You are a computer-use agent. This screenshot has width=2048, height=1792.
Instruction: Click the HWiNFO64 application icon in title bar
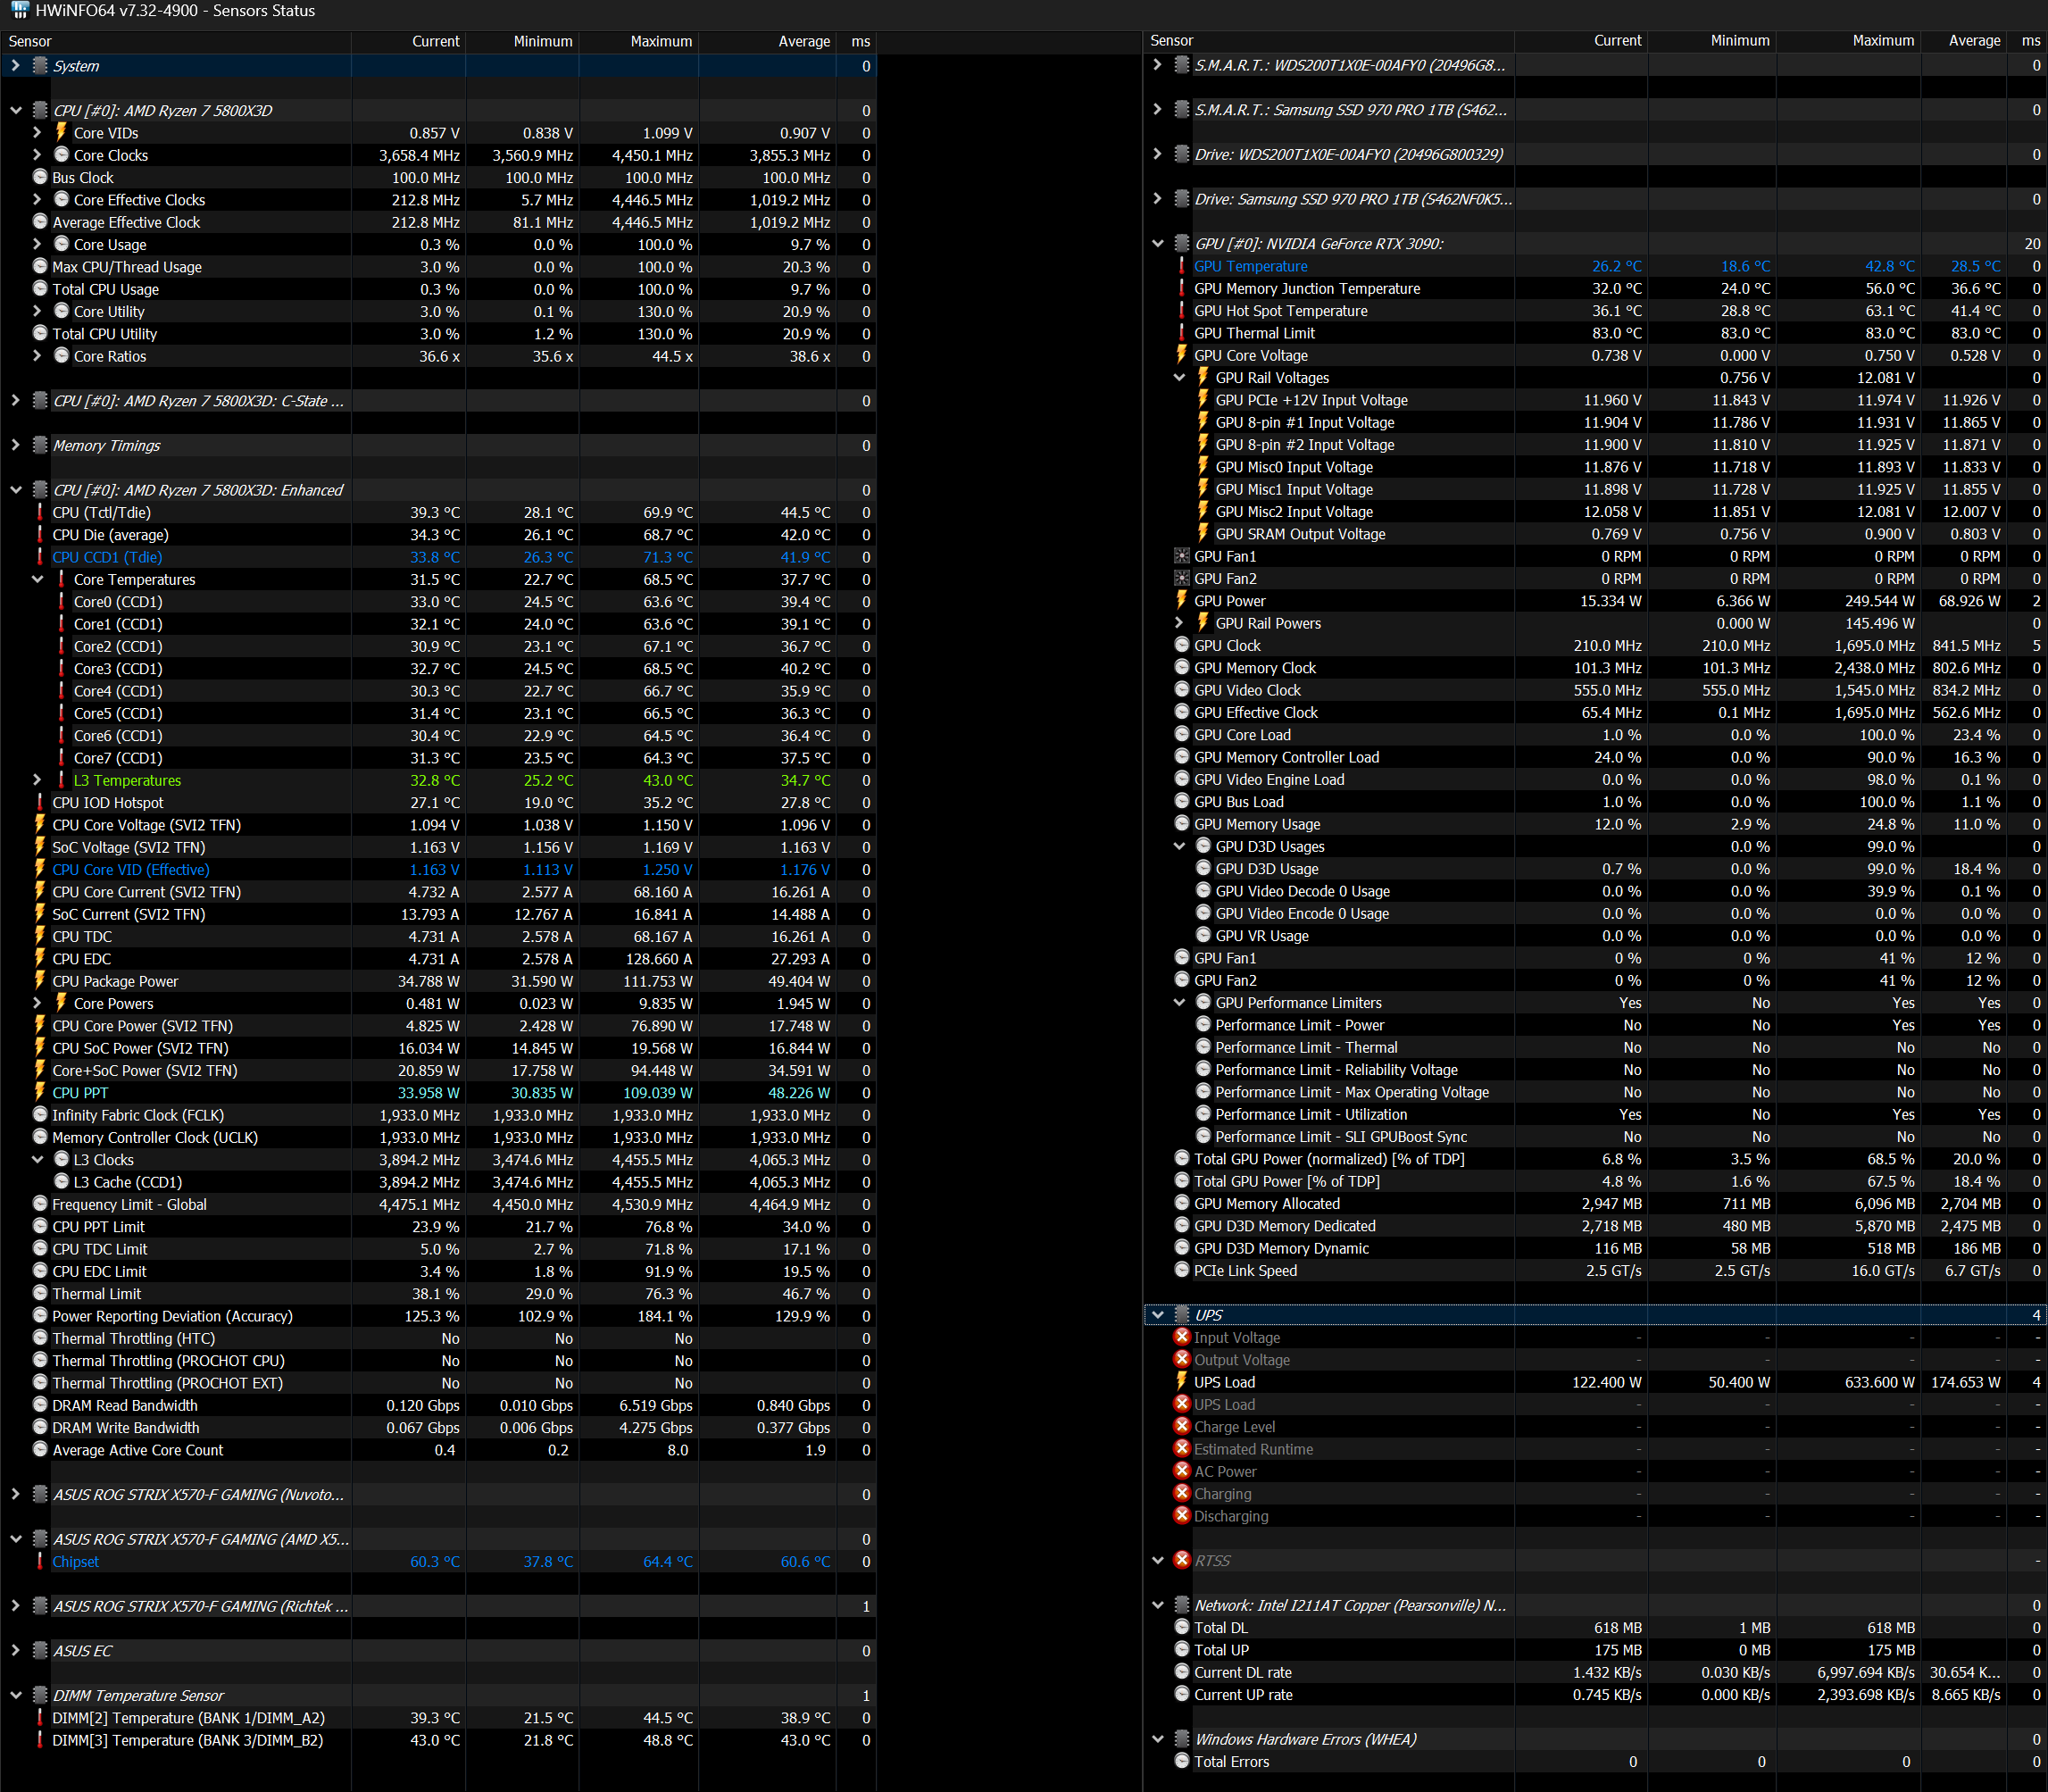(20, 11)
